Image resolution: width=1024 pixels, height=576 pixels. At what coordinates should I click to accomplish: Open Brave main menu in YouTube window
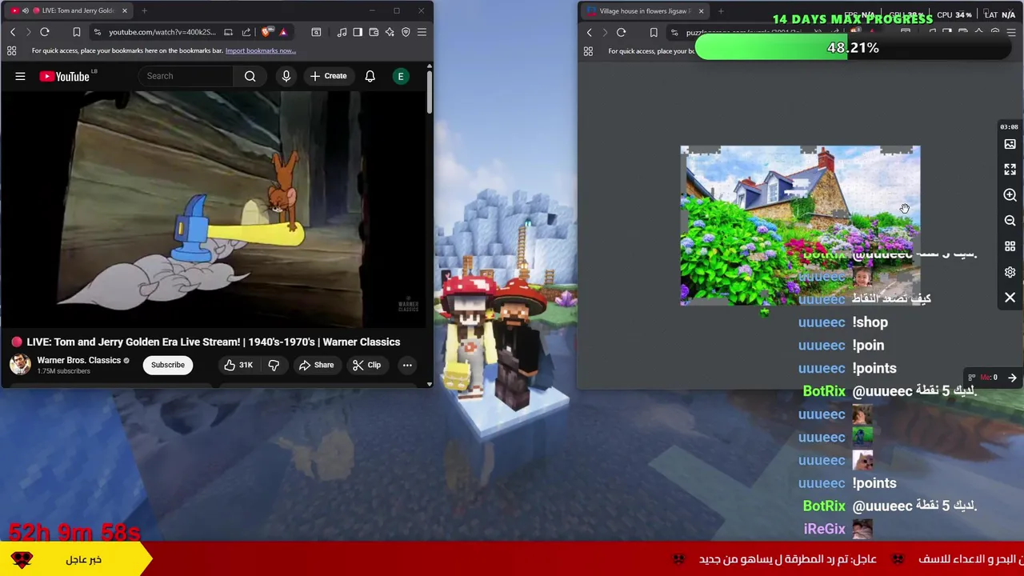pos(422,32)
